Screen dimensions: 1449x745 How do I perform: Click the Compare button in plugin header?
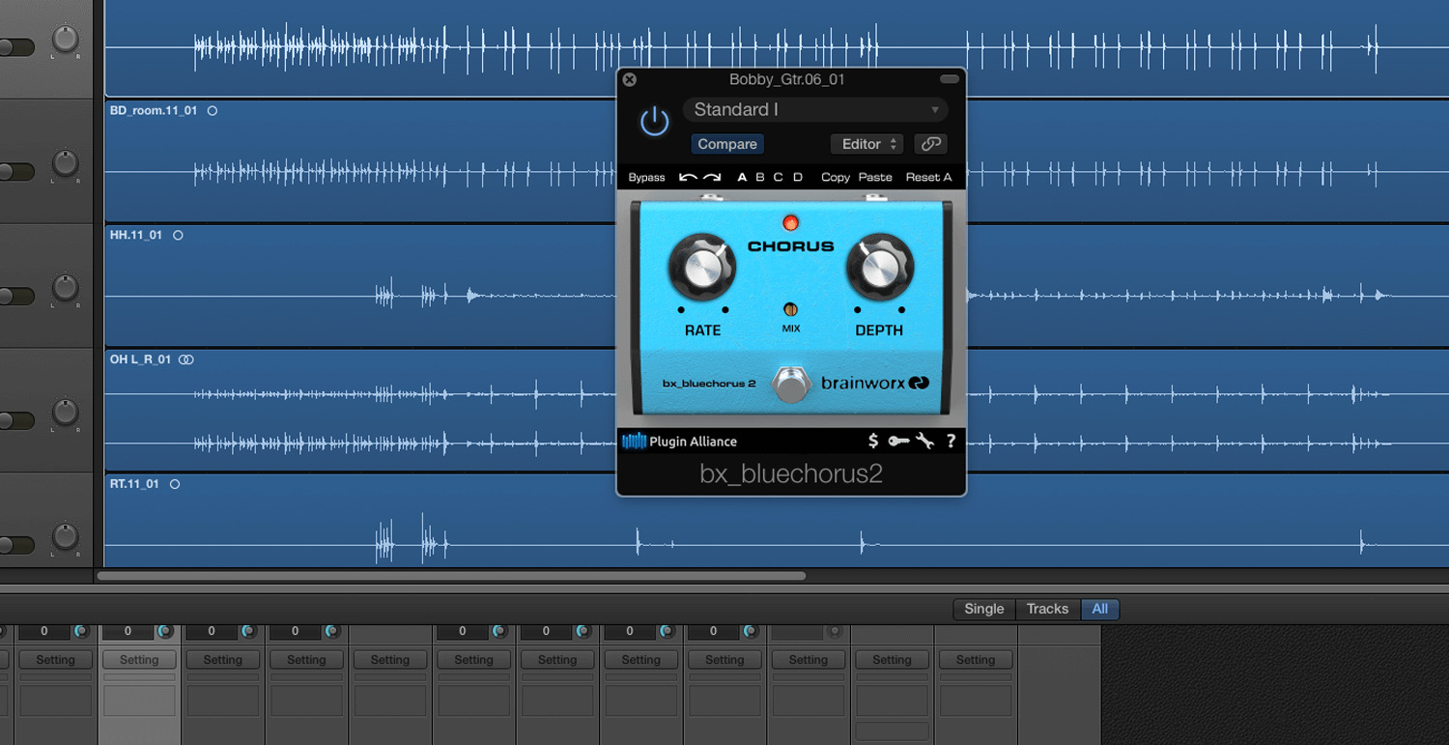[727, 144]
